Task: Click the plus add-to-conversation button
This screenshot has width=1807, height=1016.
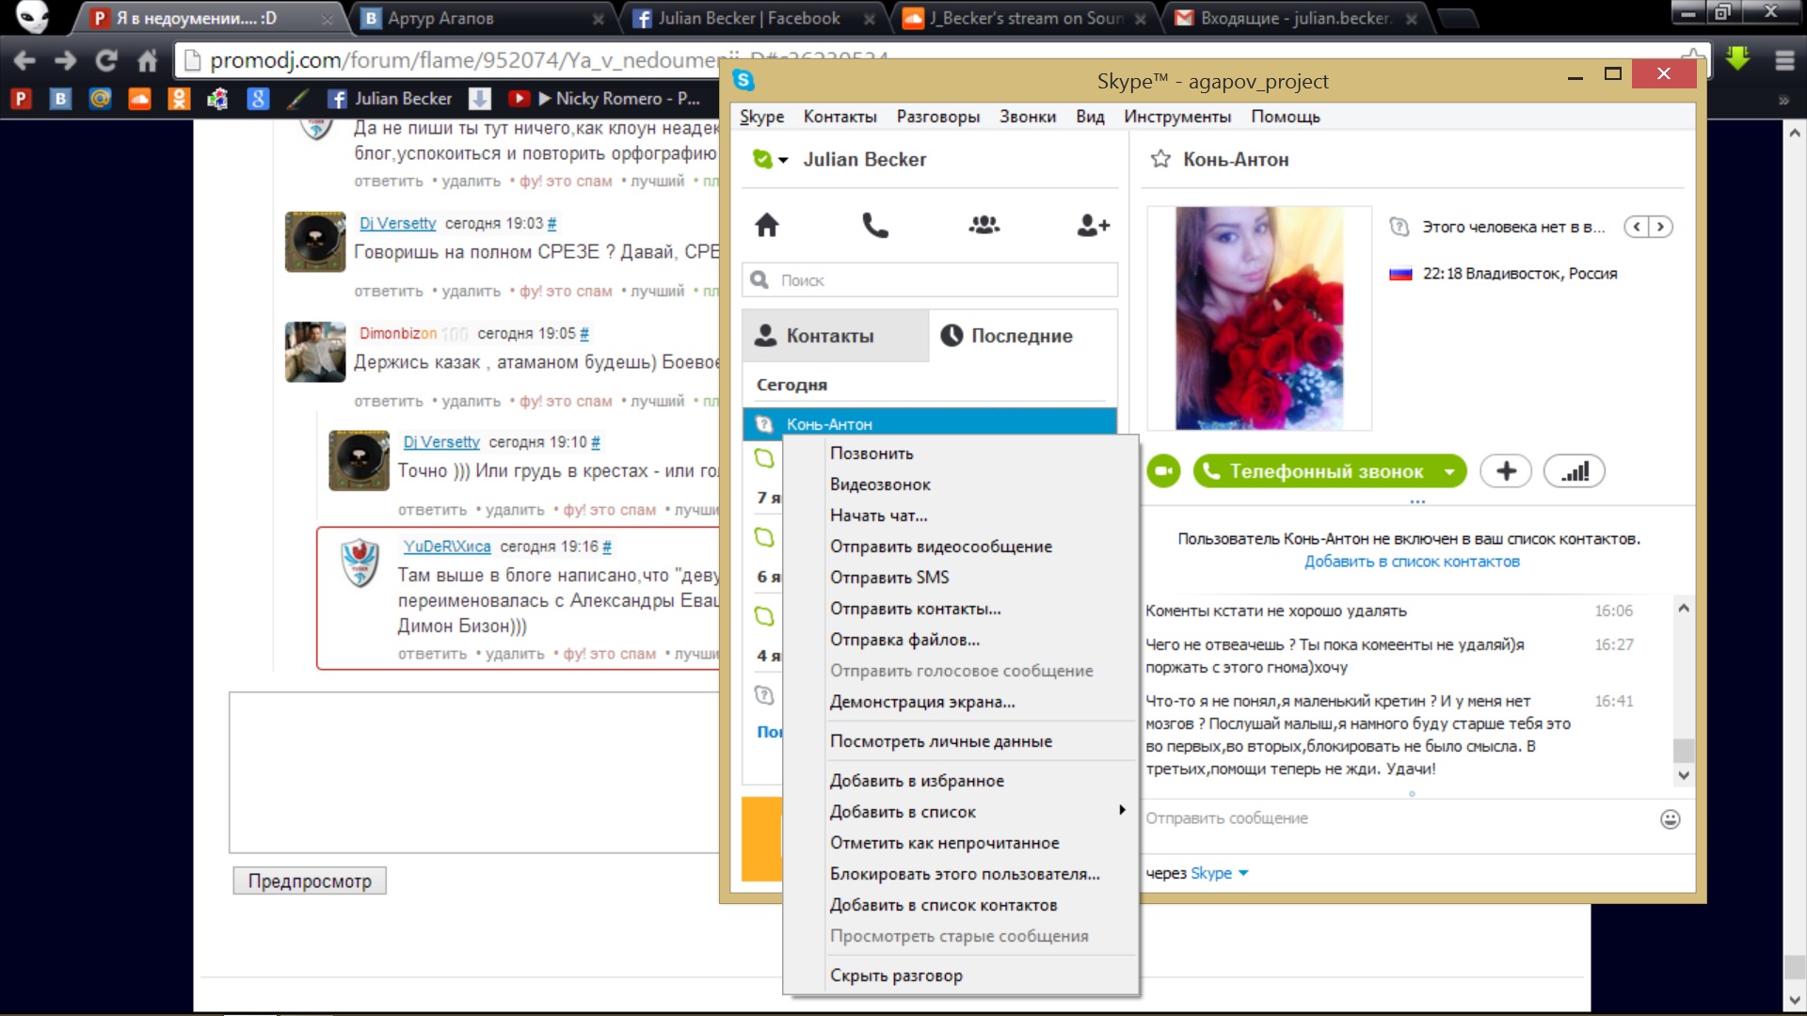Action: click(x=1506, y=471)
